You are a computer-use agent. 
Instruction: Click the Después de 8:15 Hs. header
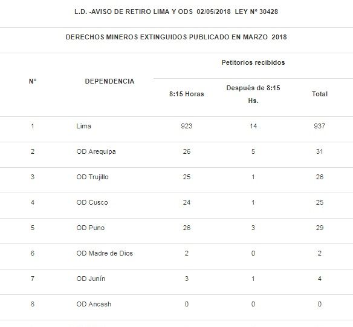click(x=253, y=94)
